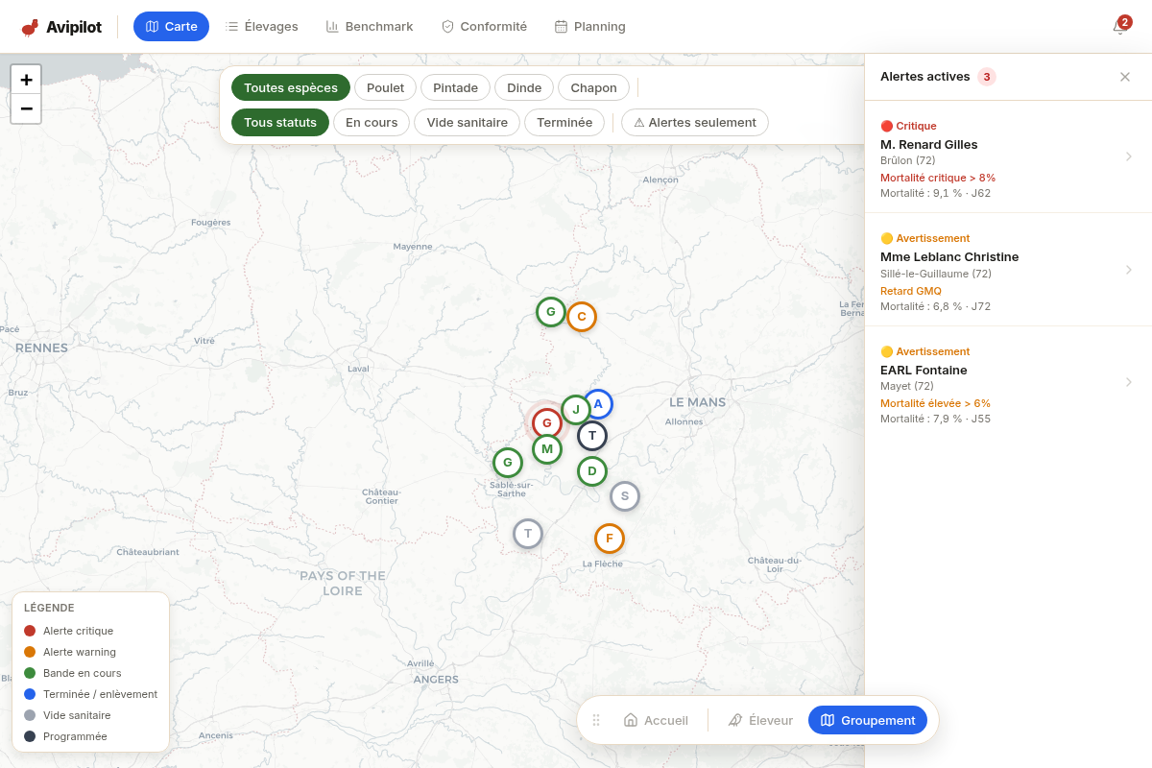
Task: Open EARL Fontaine alert
Action: click(x=1008, y=383)
